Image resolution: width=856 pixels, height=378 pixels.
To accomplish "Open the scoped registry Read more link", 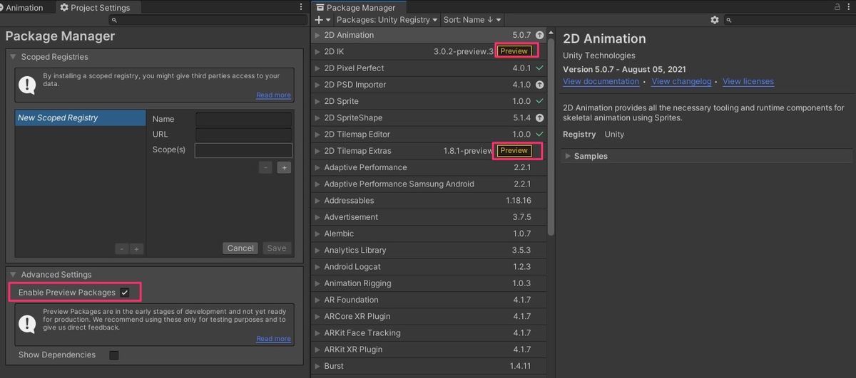I will (x=273, y=95).
